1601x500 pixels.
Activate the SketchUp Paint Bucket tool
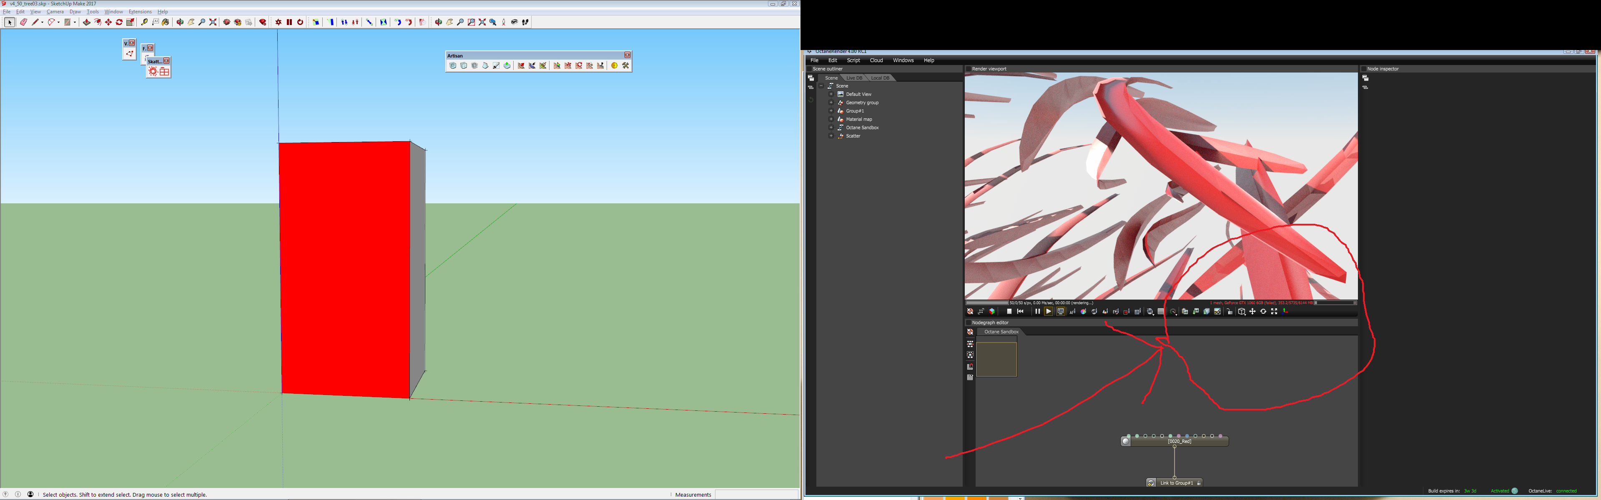point(166,22)
